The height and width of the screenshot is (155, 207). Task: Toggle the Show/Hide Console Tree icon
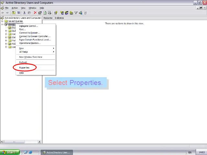(x=18, y=13)
